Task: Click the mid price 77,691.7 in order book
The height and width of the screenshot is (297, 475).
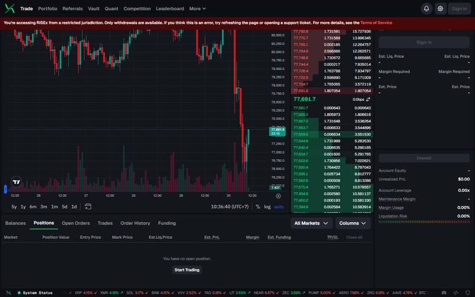Action: (x=305, y=99)
